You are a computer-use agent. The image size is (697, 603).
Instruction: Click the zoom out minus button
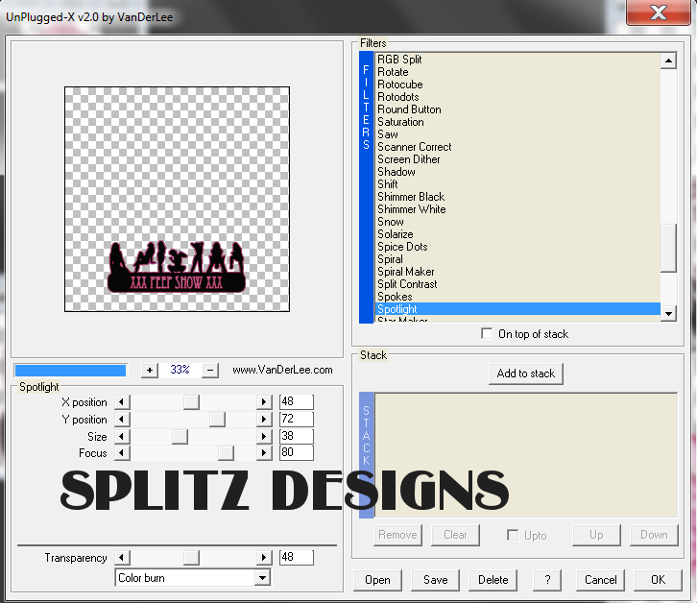click(210, 370)
